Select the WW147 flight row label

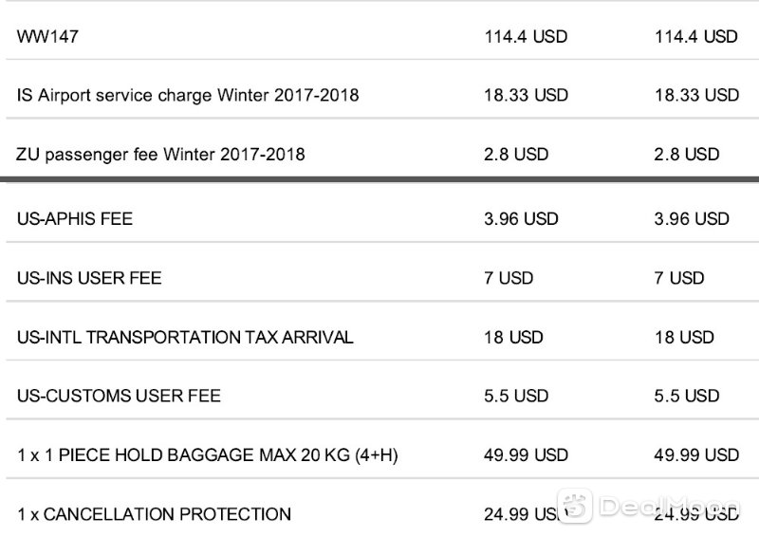[47, 37]
